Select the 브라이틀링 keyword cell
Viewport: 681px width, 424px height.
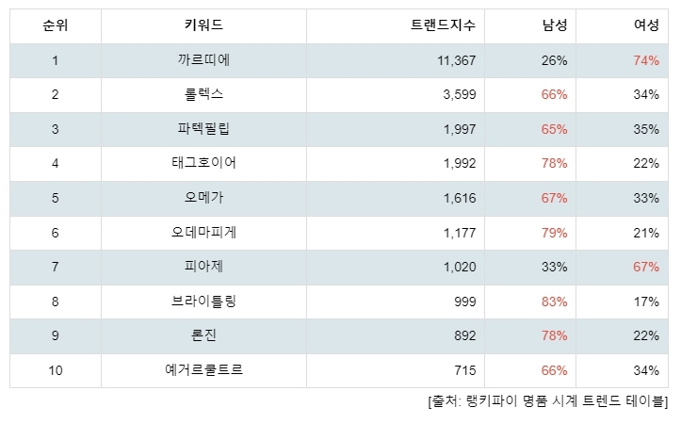[203, 302]
